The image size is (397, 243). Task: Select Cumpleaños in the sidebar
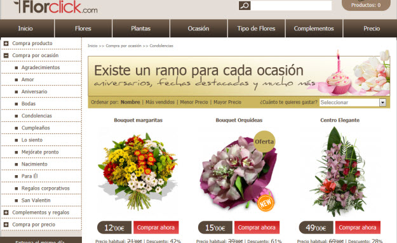click(36, 128)
